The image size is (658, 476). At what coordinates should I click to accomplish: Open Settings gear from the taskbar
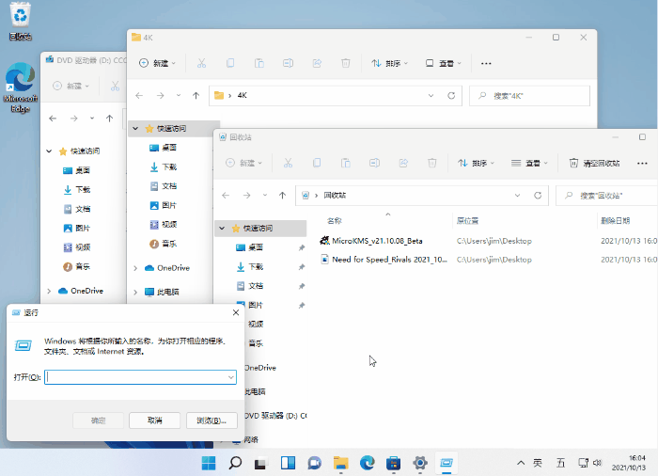pos(420,463)
